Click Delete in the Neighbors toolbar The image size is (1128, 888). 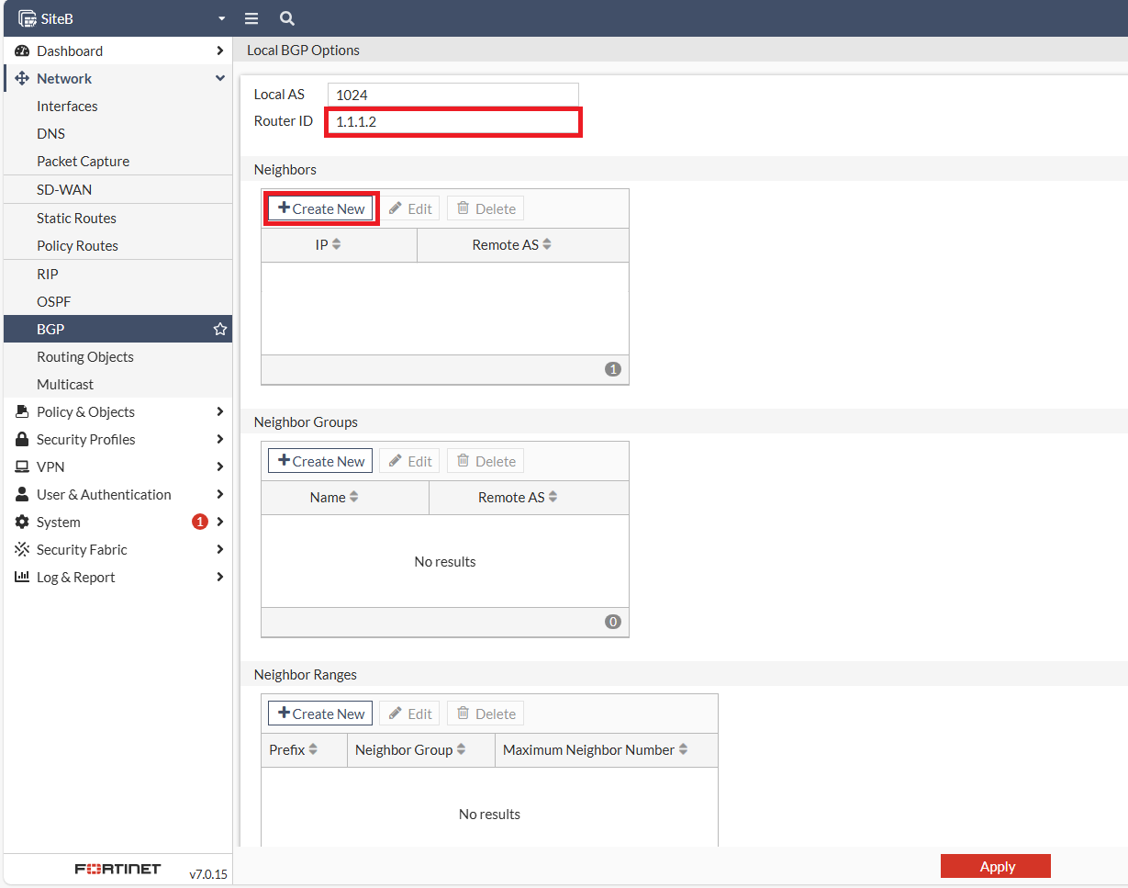pyautogui.click(x=486, y=208)
